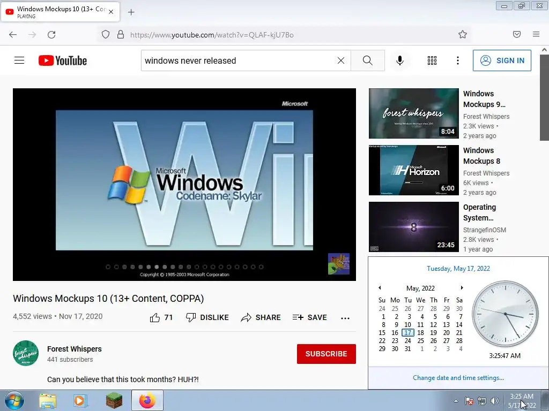Go to next month in calendar
The width and height of the screenshot is (549, 411).
[462, 287]
